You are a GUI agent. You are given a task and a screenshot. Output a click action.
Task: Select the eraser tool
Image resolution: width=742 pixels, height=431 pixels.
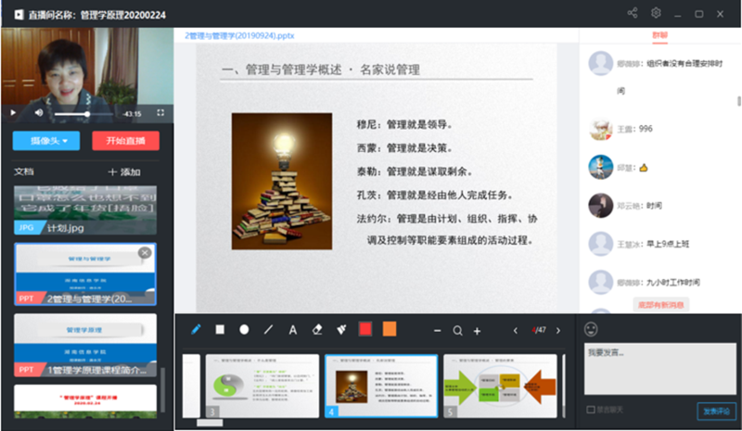click(317, 329)
